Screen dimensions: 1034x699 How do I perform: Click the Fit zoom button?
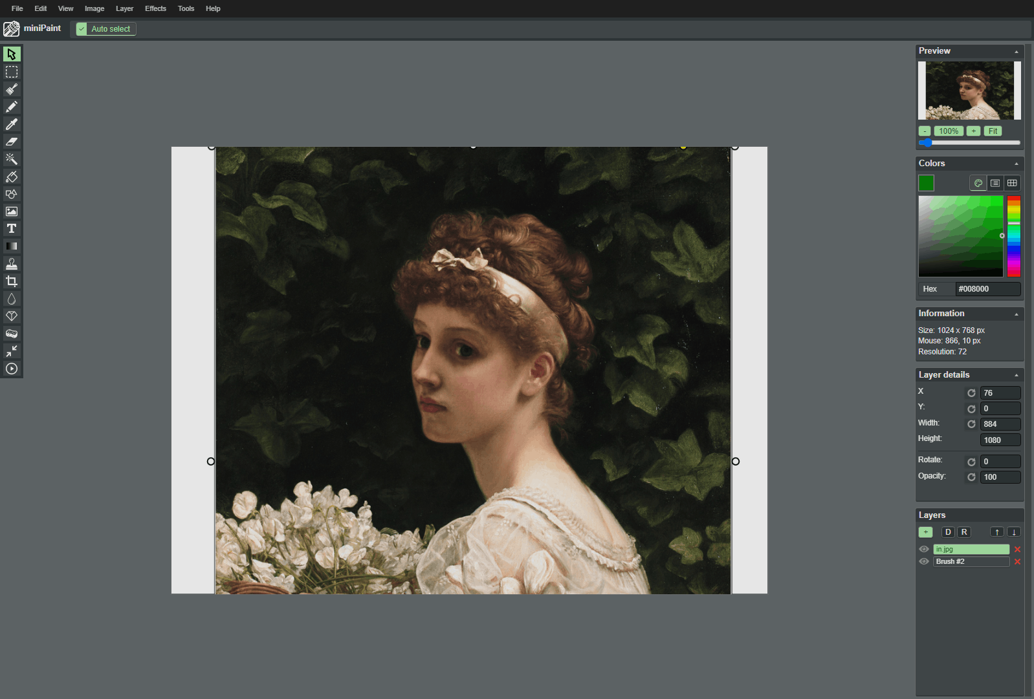click(x=993, y=131)
